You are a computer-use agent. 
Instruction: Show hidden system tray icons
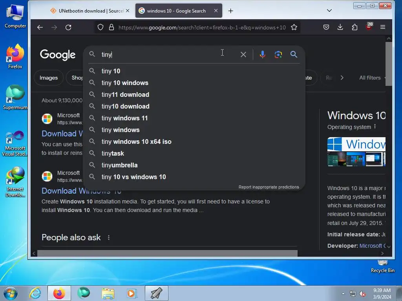[343, 294]
